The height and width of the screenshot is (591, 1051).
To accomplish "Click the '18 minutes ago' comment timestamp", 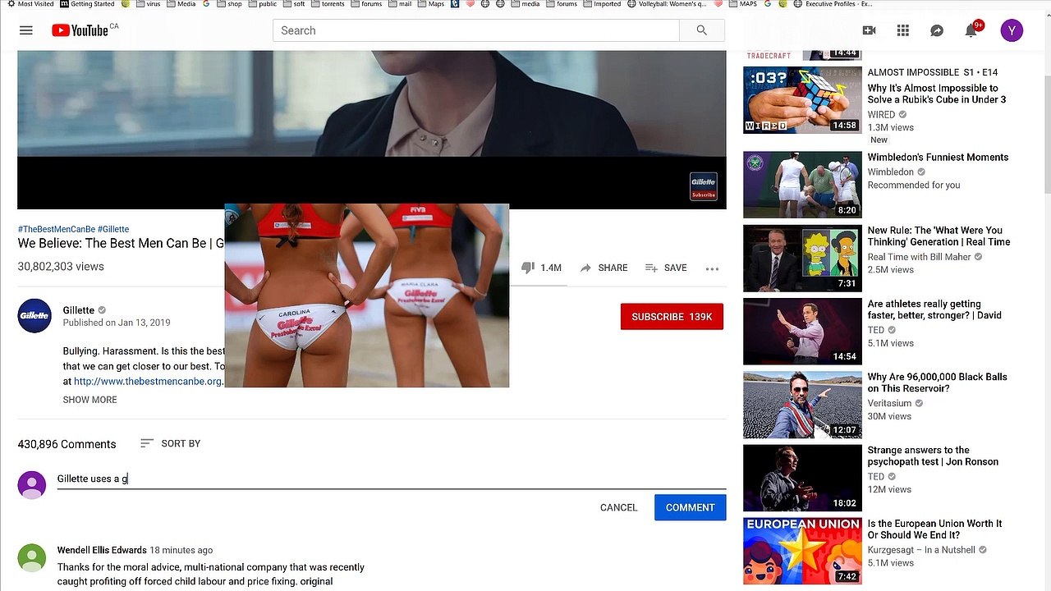I will [x=181, y=550].
